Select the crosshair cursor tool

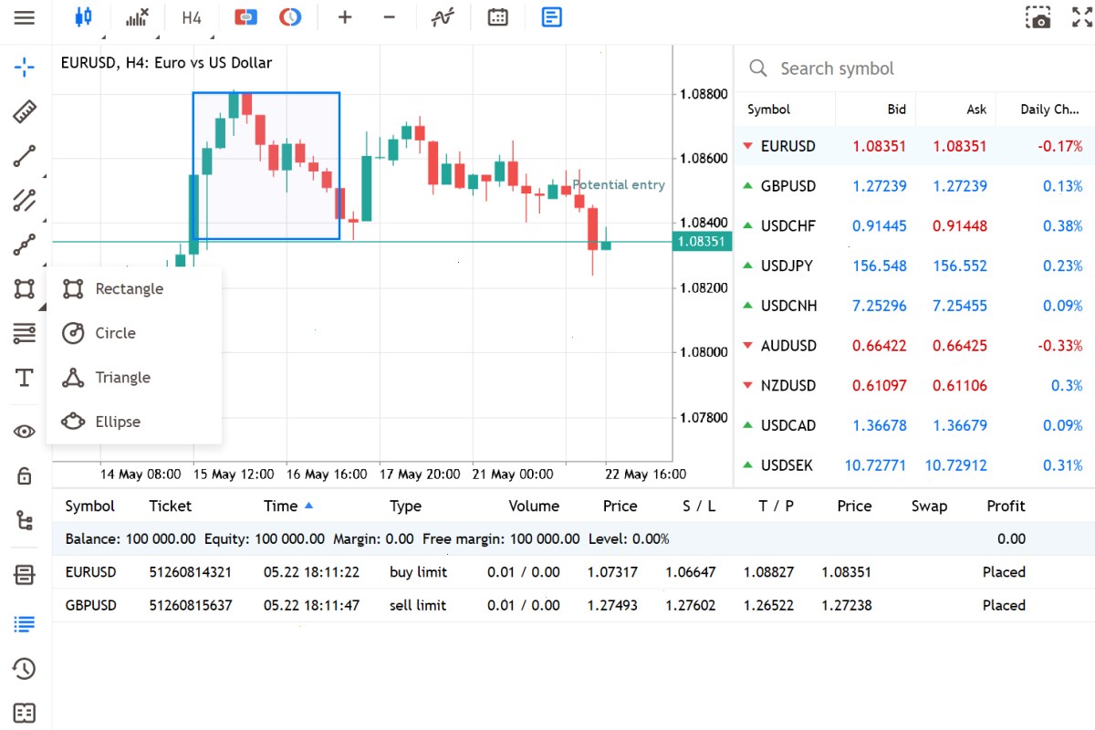coord(25,66)
